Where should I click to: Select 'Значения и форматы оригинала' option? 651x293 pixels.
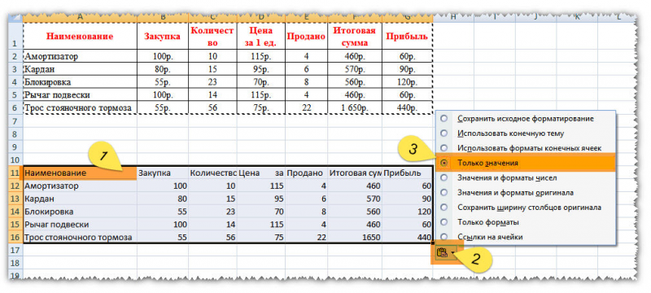point(525,193)
